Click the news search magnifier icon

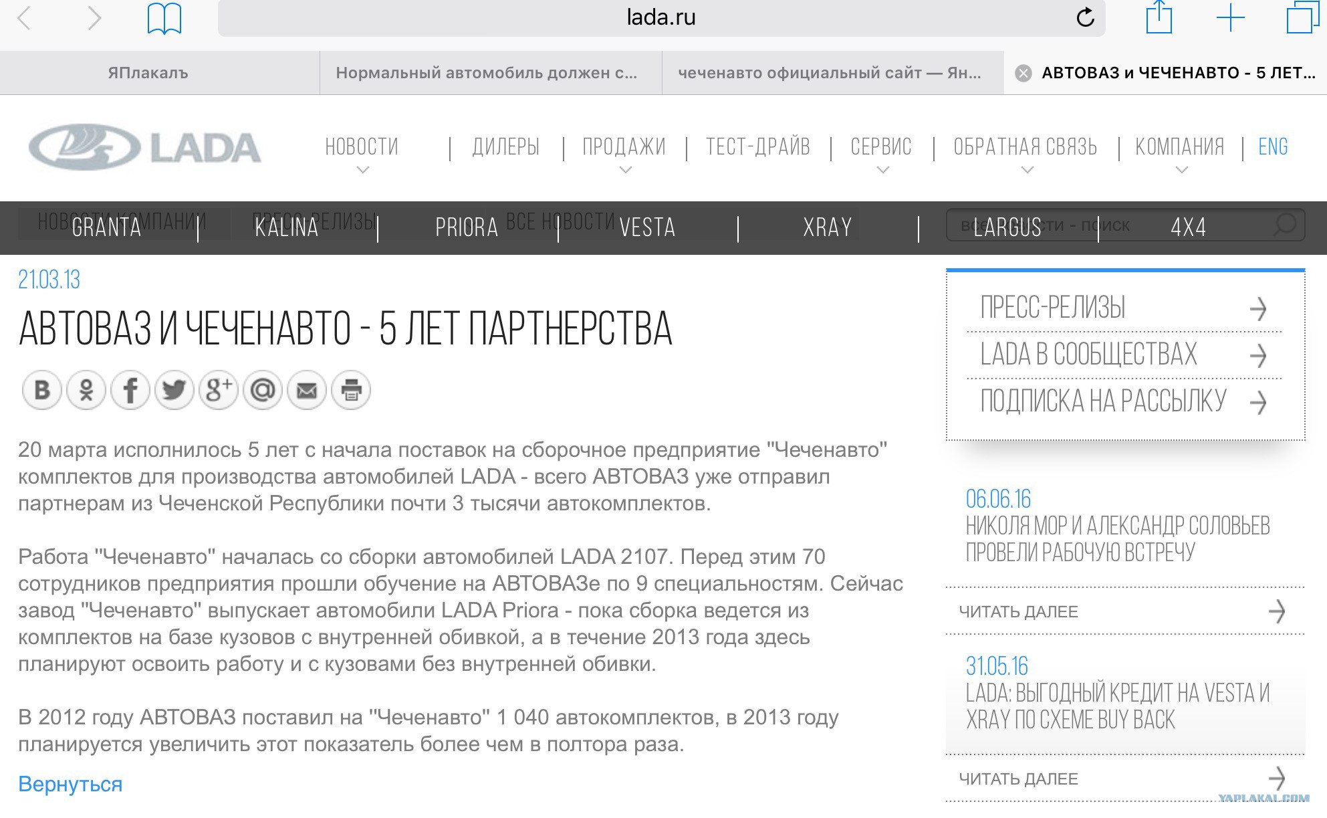point(1284,225)
